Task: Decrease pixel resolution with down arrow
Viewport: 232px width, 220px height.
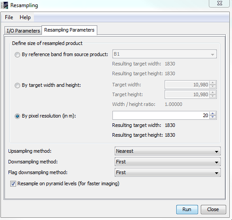Action: point(213,117)
